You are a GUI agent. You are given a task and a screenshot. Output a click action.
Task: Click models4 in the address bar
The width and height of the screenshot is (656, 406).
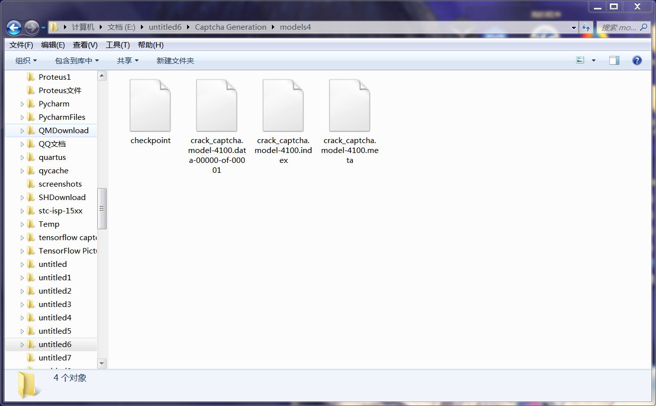point(295,27)
